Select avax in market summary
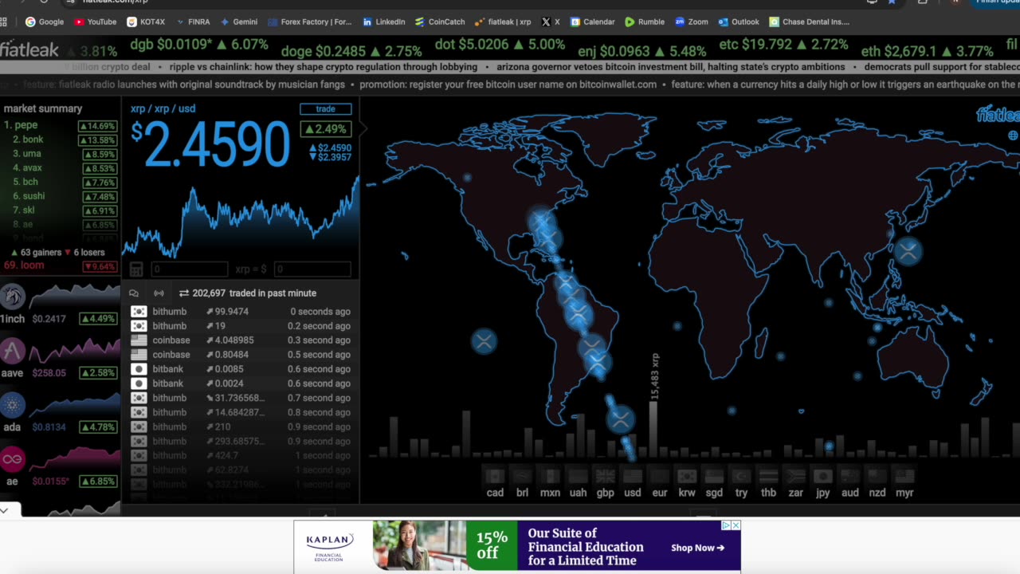The width and height of the screenshot is (1020, 574). click(x=60, y=168)
